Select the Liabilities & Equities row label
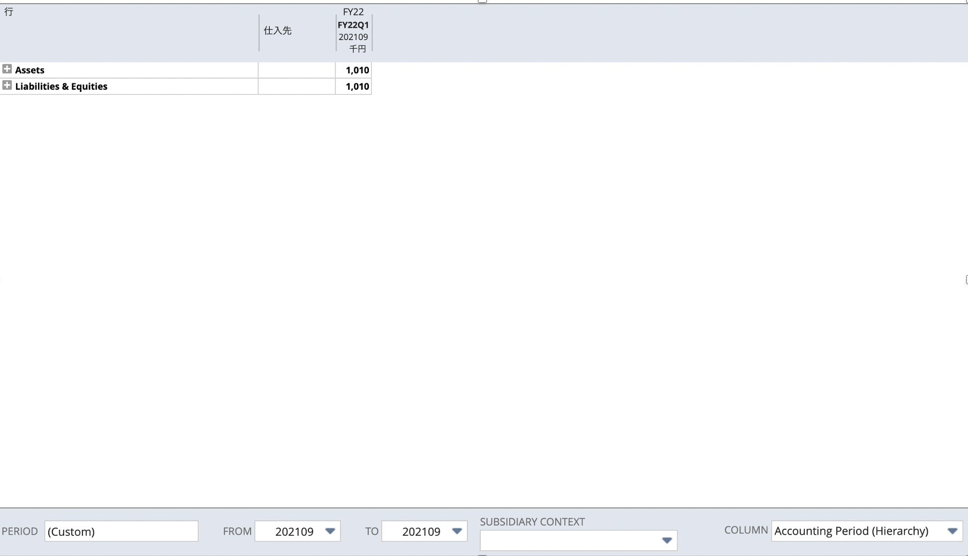Viewport: 968px width, 556px height. click(x=61, y=86)
